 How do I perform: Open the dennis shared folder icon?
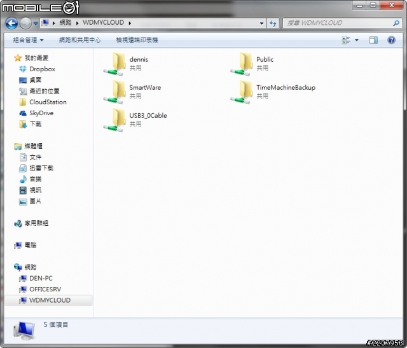tap(114, 64)
